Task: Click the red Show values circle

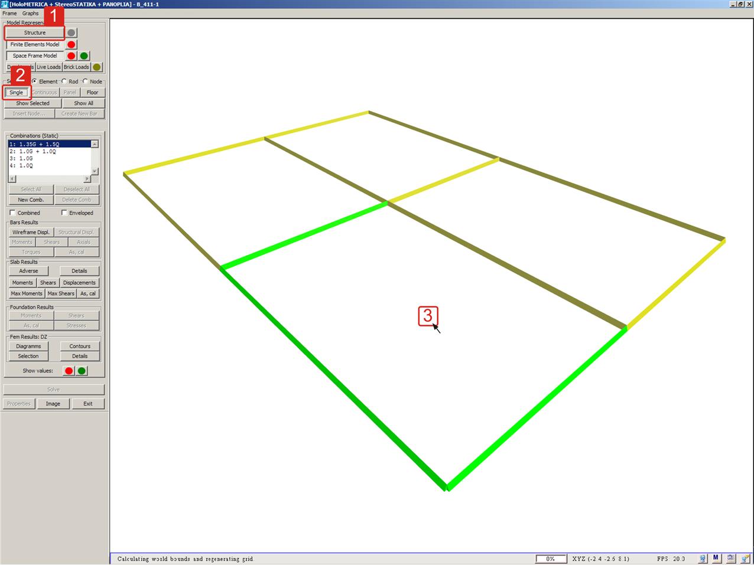Action: (69, 371)
